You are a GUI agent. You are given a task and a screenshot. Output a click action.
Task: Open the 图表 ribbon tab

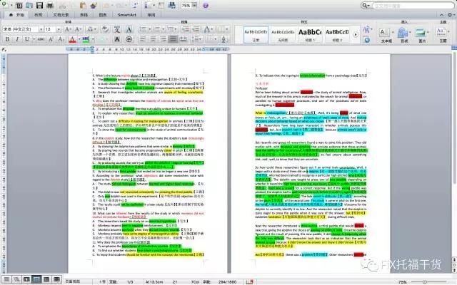point(103,14)
